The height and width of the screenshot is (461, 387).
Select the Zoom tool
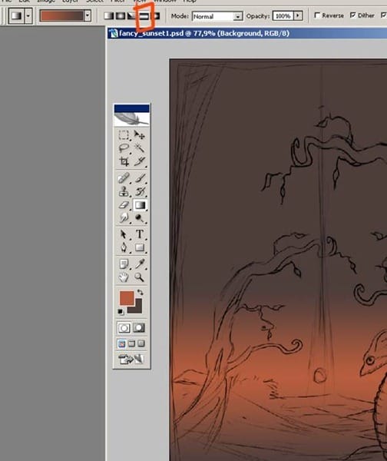(x=139, y=277)
